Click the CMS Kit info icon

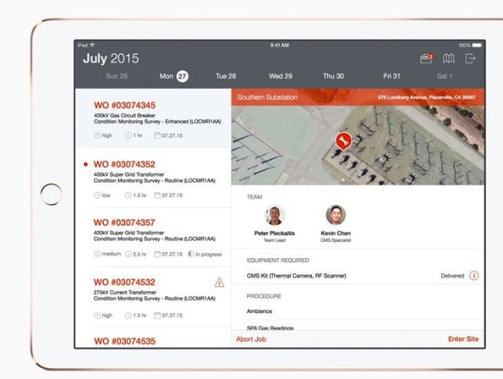pyautogui.click(x=474, y=275)
